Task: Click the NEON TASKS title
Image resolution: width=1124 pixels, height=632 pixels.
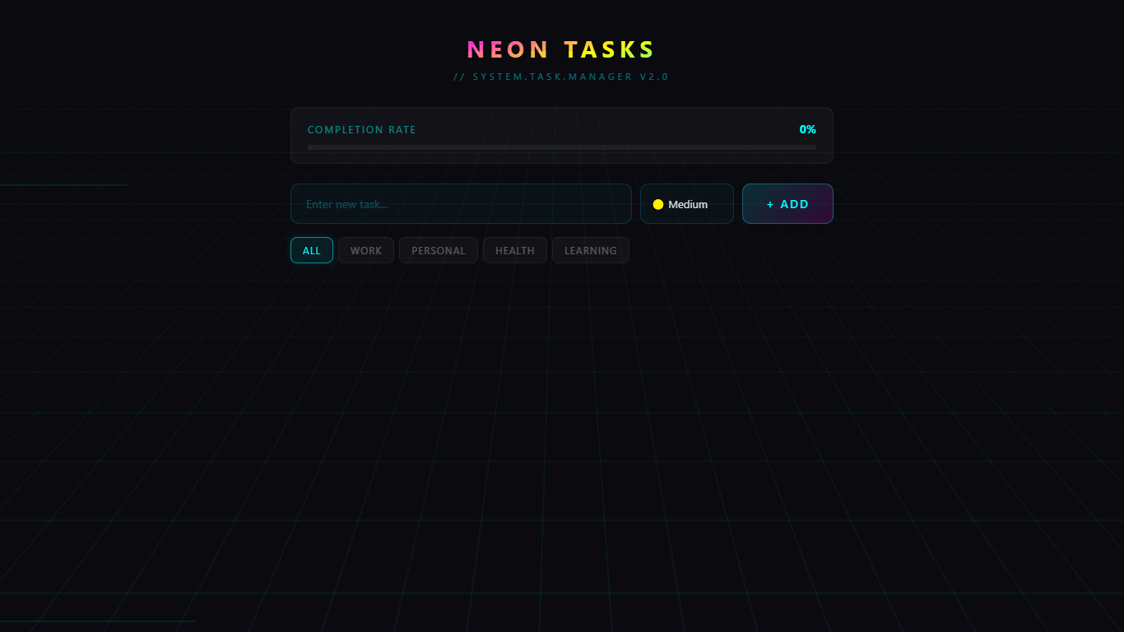Action: 561,49
